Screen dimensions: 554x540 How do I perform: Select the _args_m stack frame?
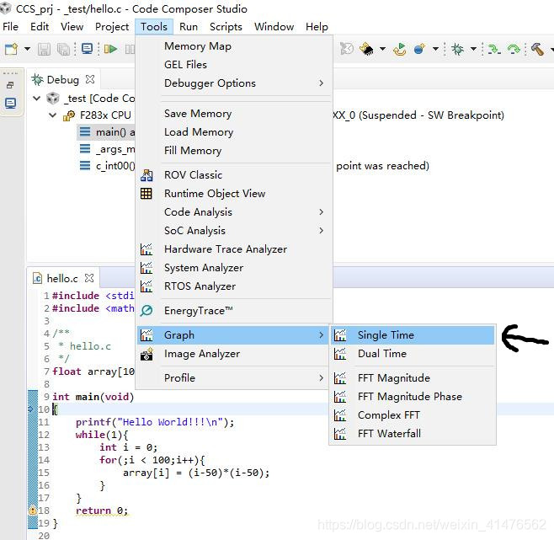point(106,149)
